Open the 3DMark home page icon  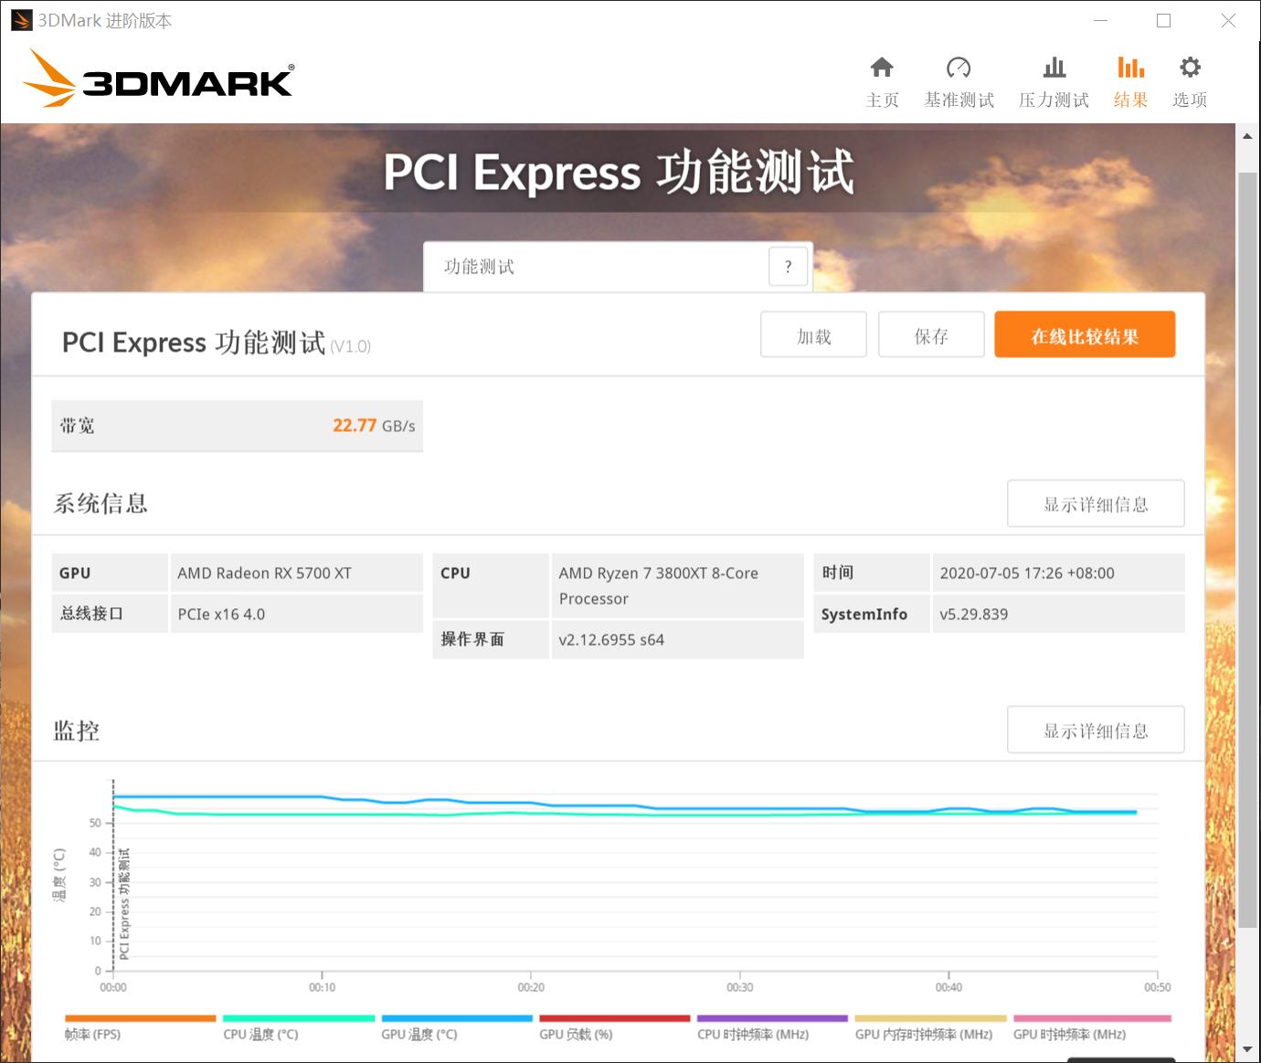[x=882, y=68]
